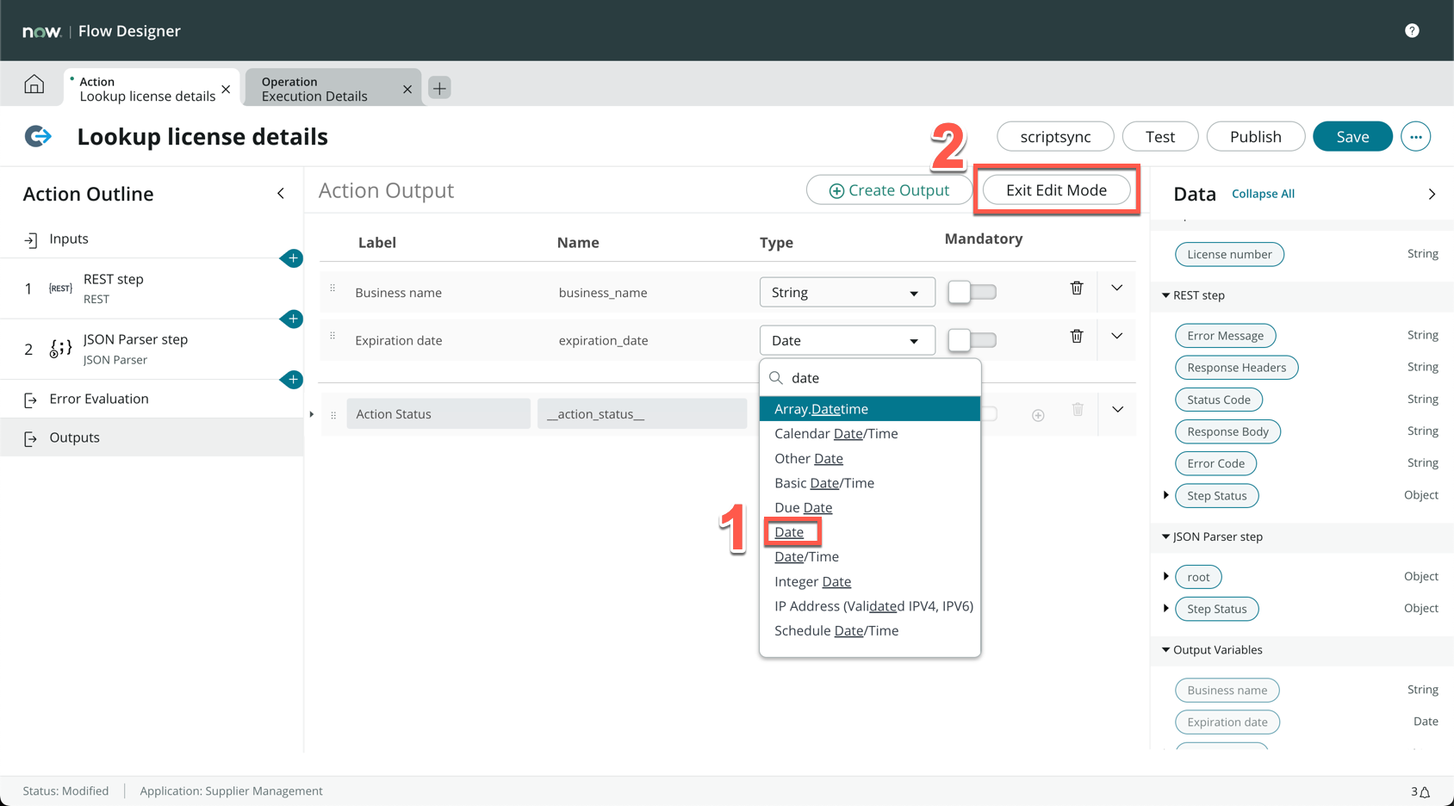Click the help question mark icon
The image size is (1454, 806).
click(x=1412, y=31)
